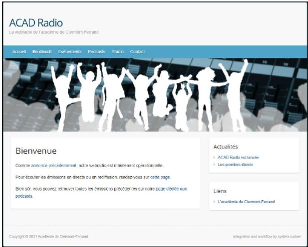Navigate to the Studio page
This screenshot has height=247, width=308.
(x=118, y=51)
